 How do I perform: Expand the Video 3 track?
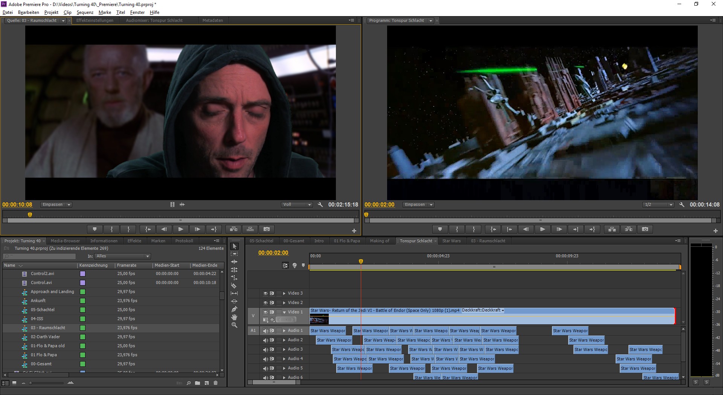(284, 293)
